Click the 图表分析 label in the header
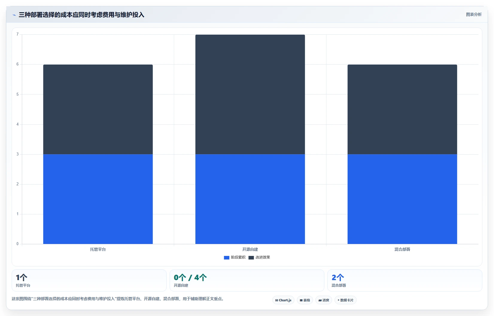 pos(474,14)
